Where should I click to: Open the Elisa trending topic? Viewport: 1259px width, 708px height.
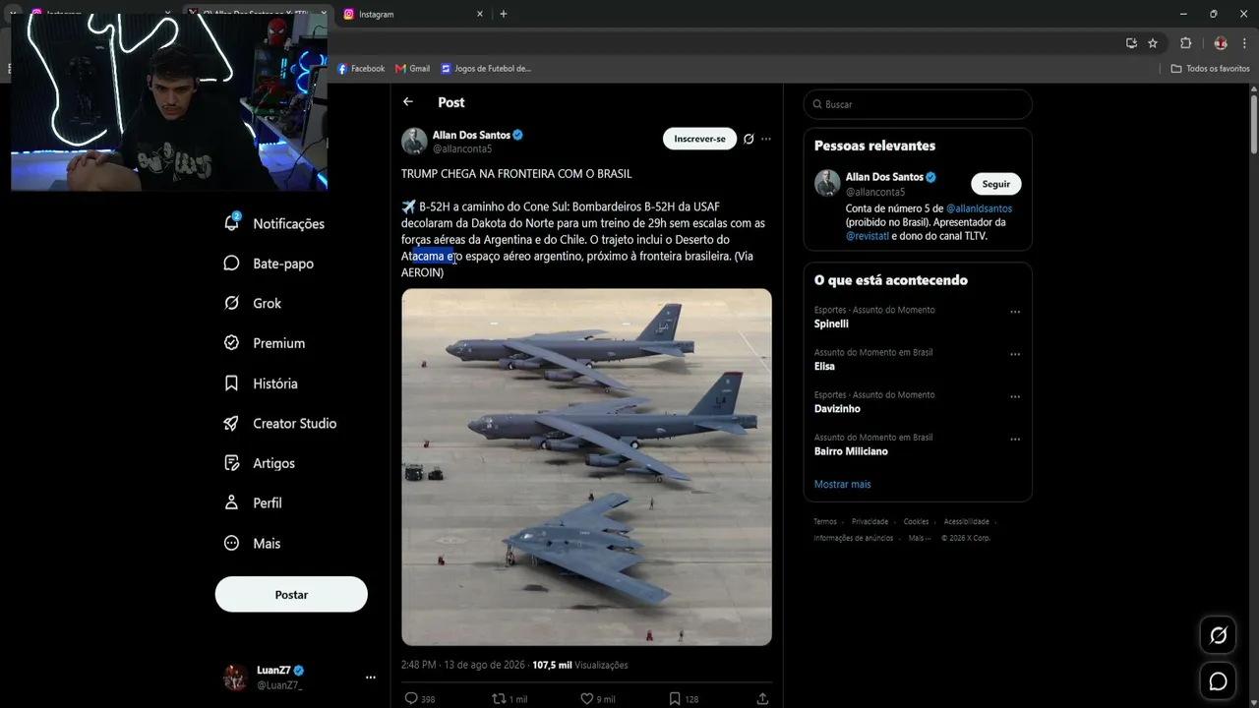[x=824, y=366]
